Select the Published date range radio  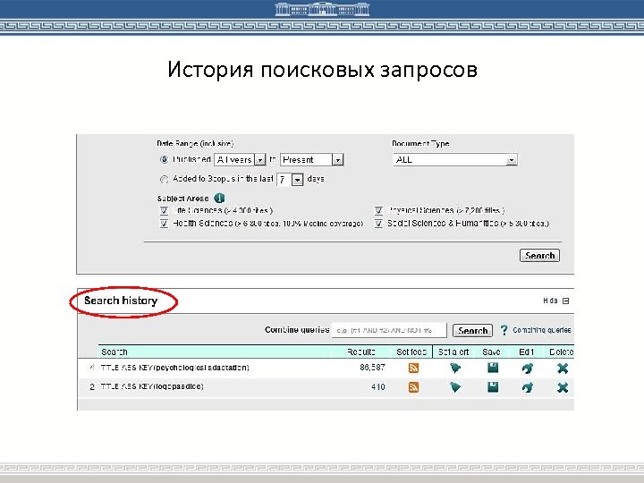(x=164, y=159)
